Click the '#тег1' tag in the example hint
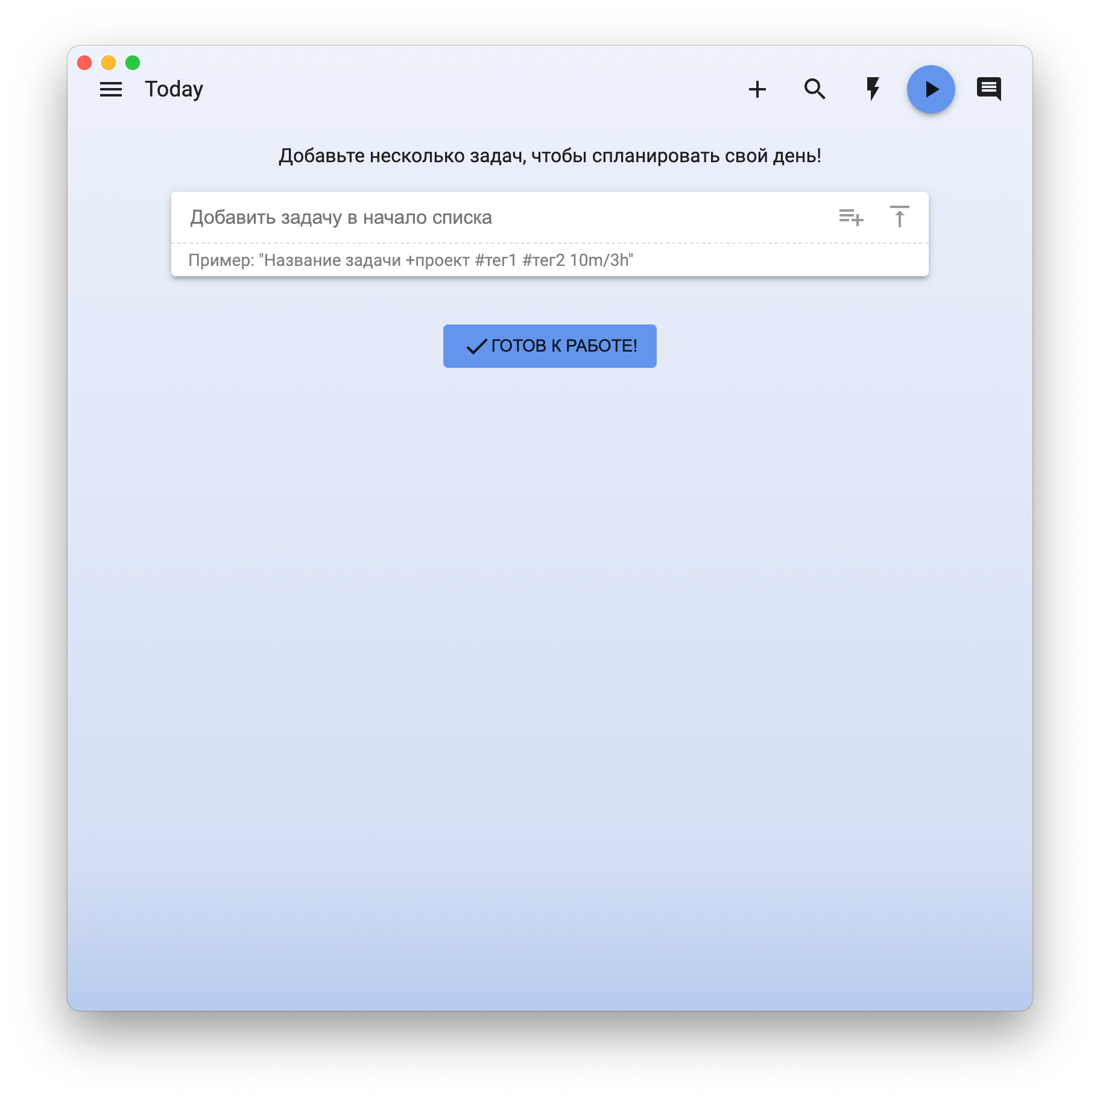 click(x=496, y=260)
